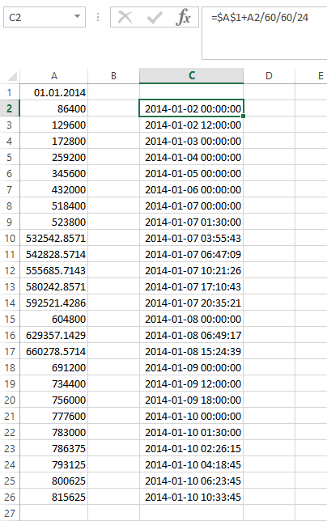Select cell 2014-01-08 06:49:17
This screenshot has height=521, width=327.
coord(191,335)
